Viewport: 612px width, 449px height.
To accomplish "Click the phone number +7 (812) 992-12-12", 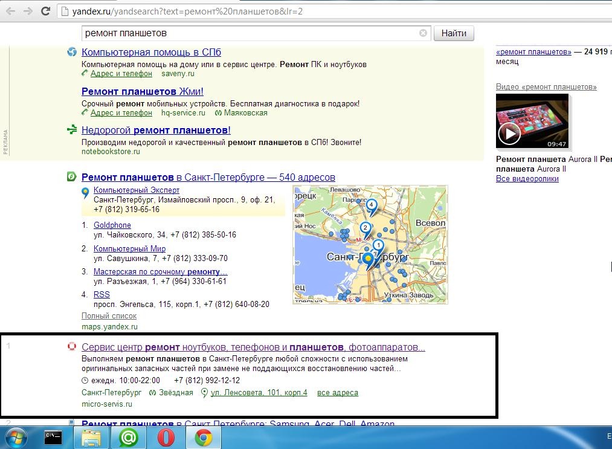I will pyautogui.click(x=207, y=380).
